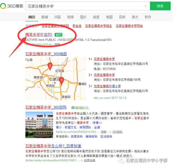173x168 pixels.
Task: Open 石家庄精英中学_360百科 result title
Action: coord(46,107)
